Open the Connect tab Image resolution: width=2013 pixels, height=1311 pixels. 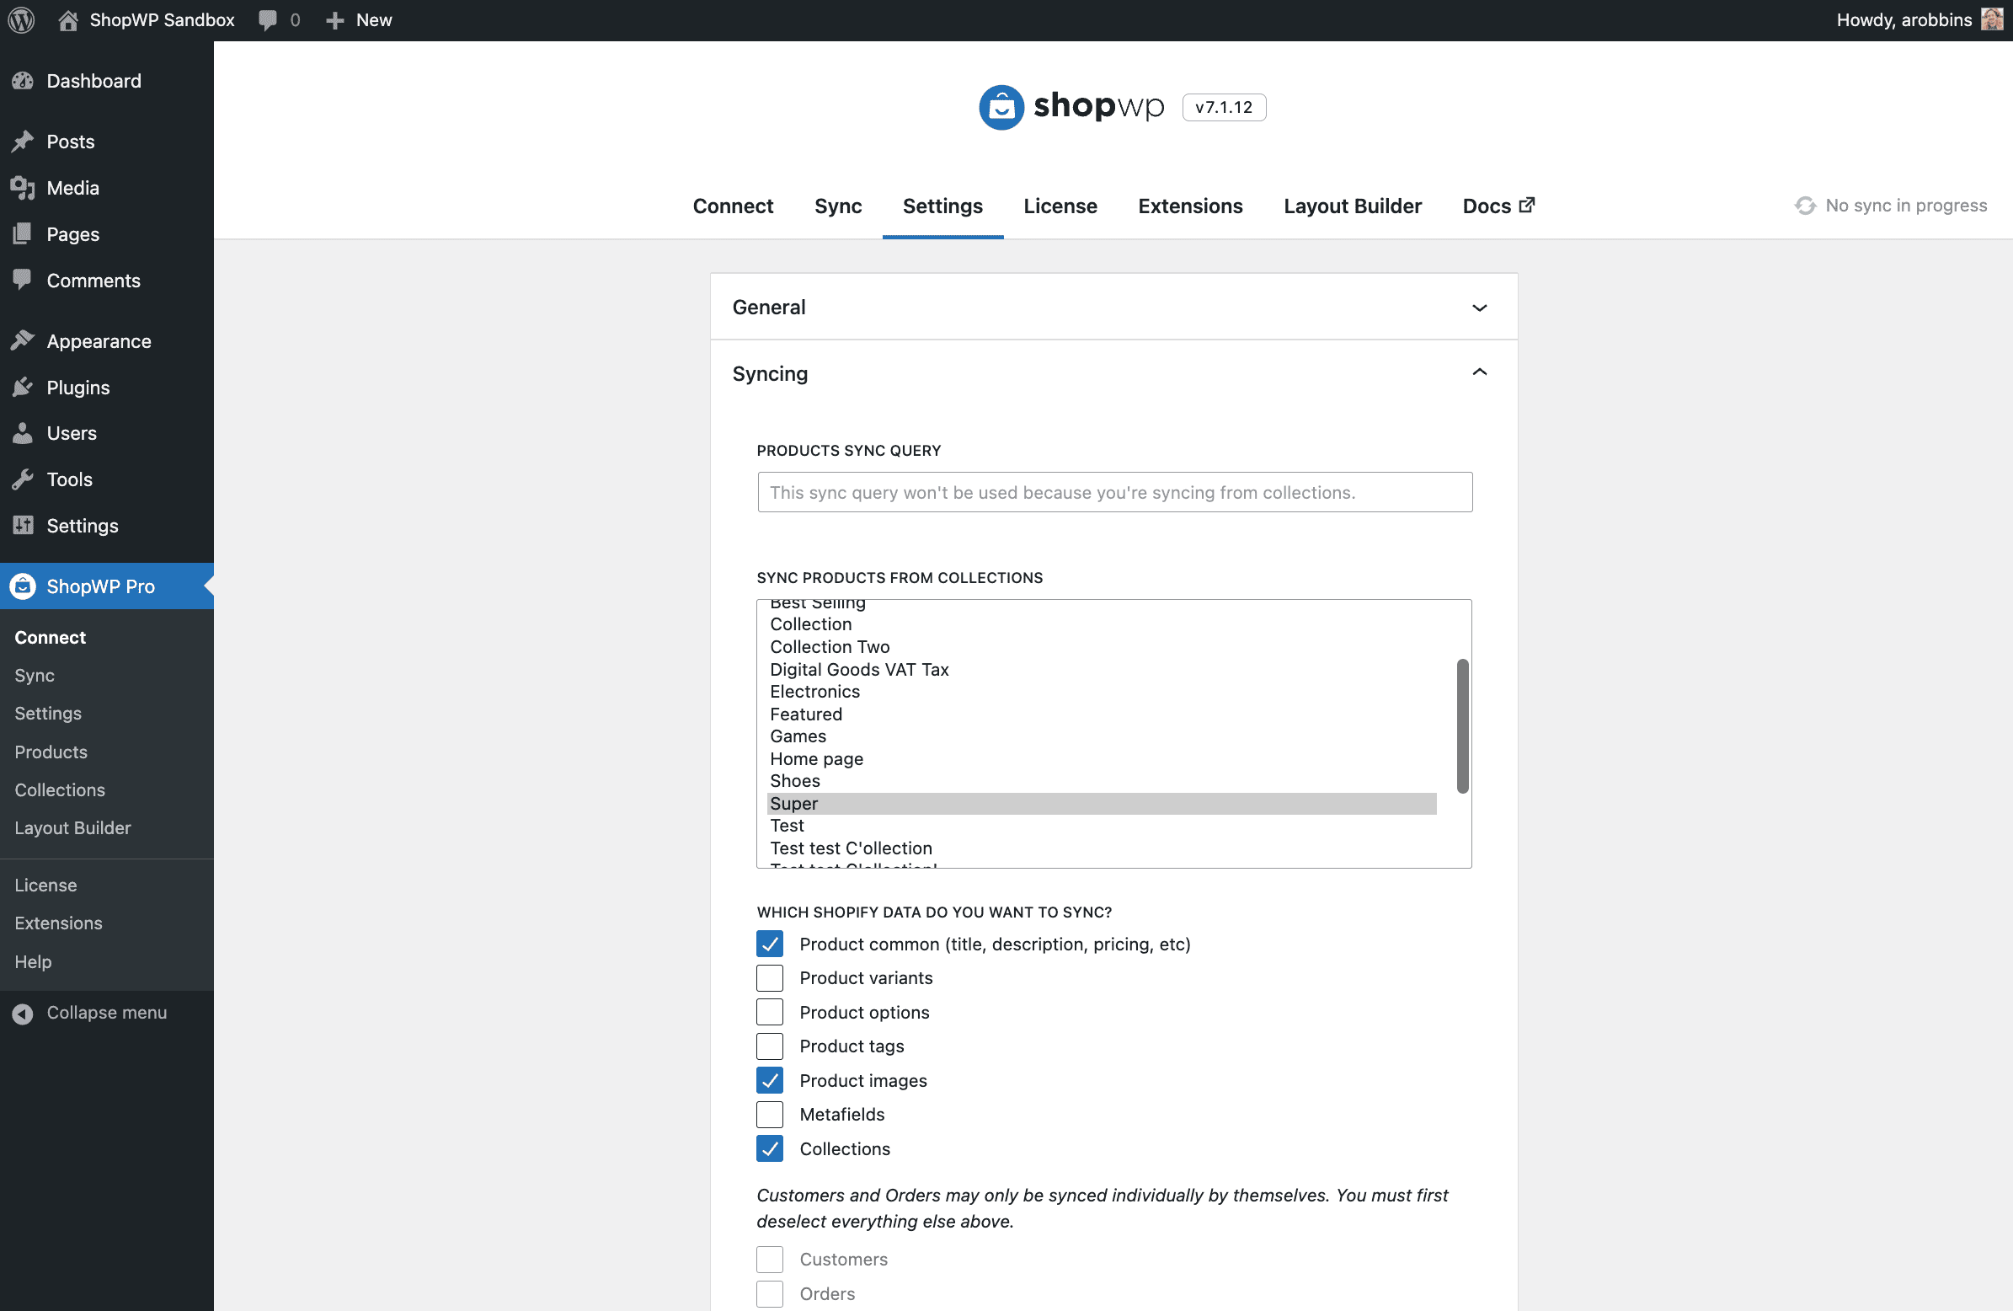pos(733,206)
